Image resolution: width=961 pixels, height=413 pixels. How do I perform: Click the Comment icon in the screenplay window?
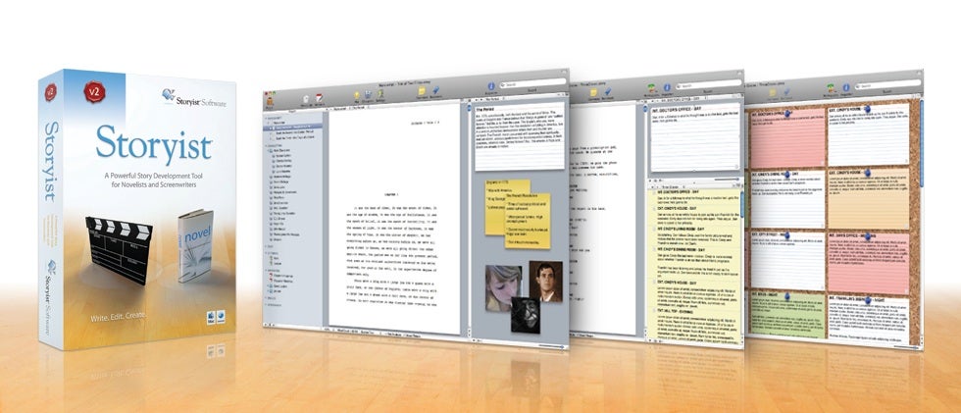point(593,92)
